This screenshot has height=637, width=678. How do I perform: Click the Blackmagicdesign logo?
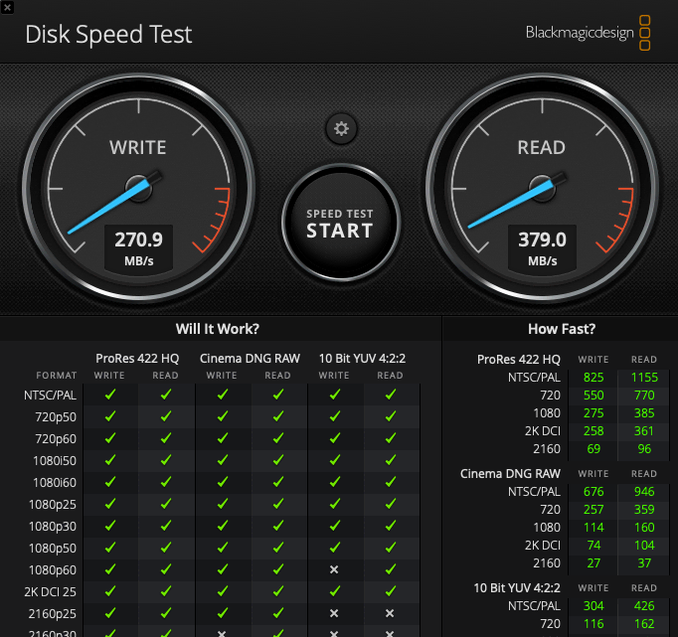pos(588,33)
